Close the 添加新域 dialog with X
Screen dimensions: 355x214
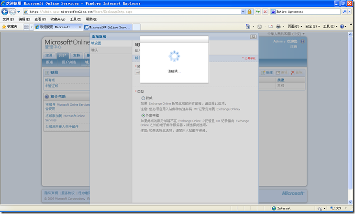[253, 37]
